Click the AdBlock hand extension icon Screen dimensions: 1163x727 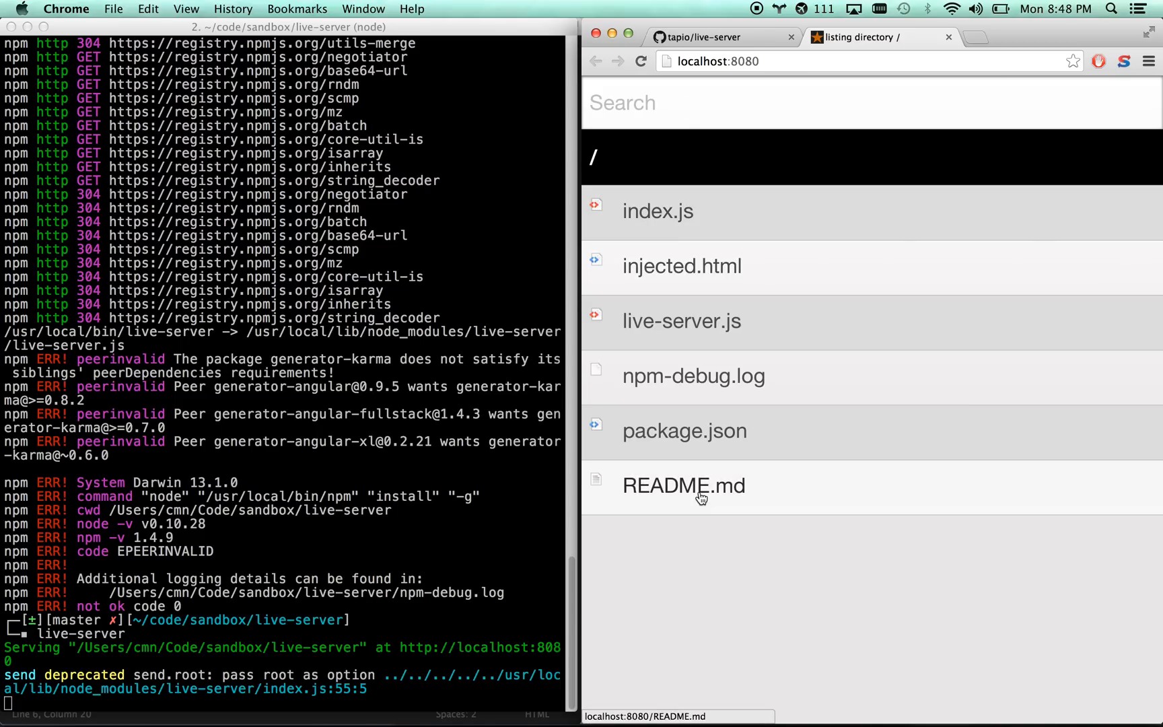1098,61
